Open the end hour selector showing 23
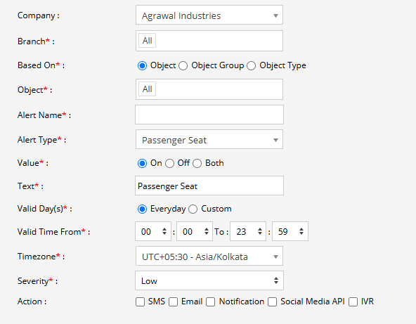Screen dimensions: 416x324 pyautogui.click(x=248, y=231)
